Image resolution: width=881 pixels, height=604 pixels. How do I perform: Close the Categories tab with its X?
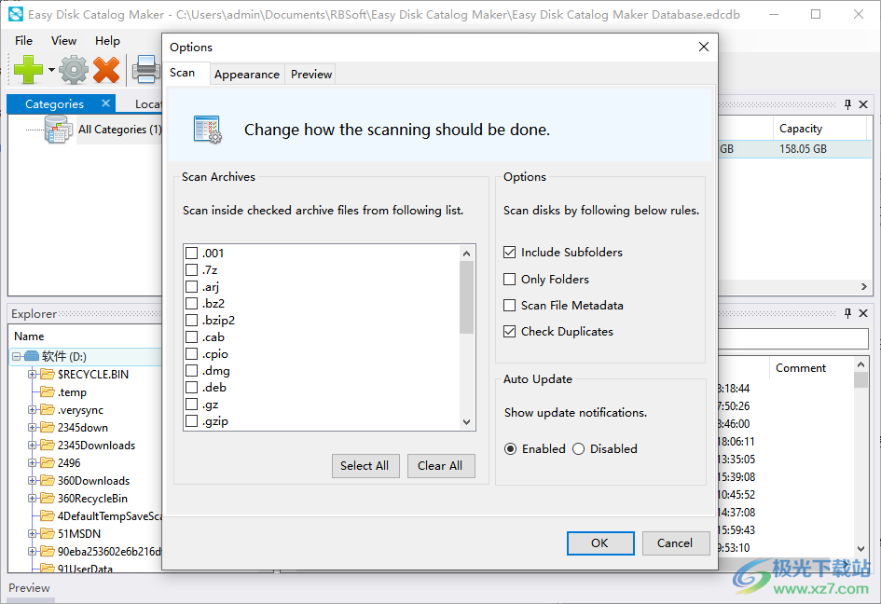click(105, 103)
